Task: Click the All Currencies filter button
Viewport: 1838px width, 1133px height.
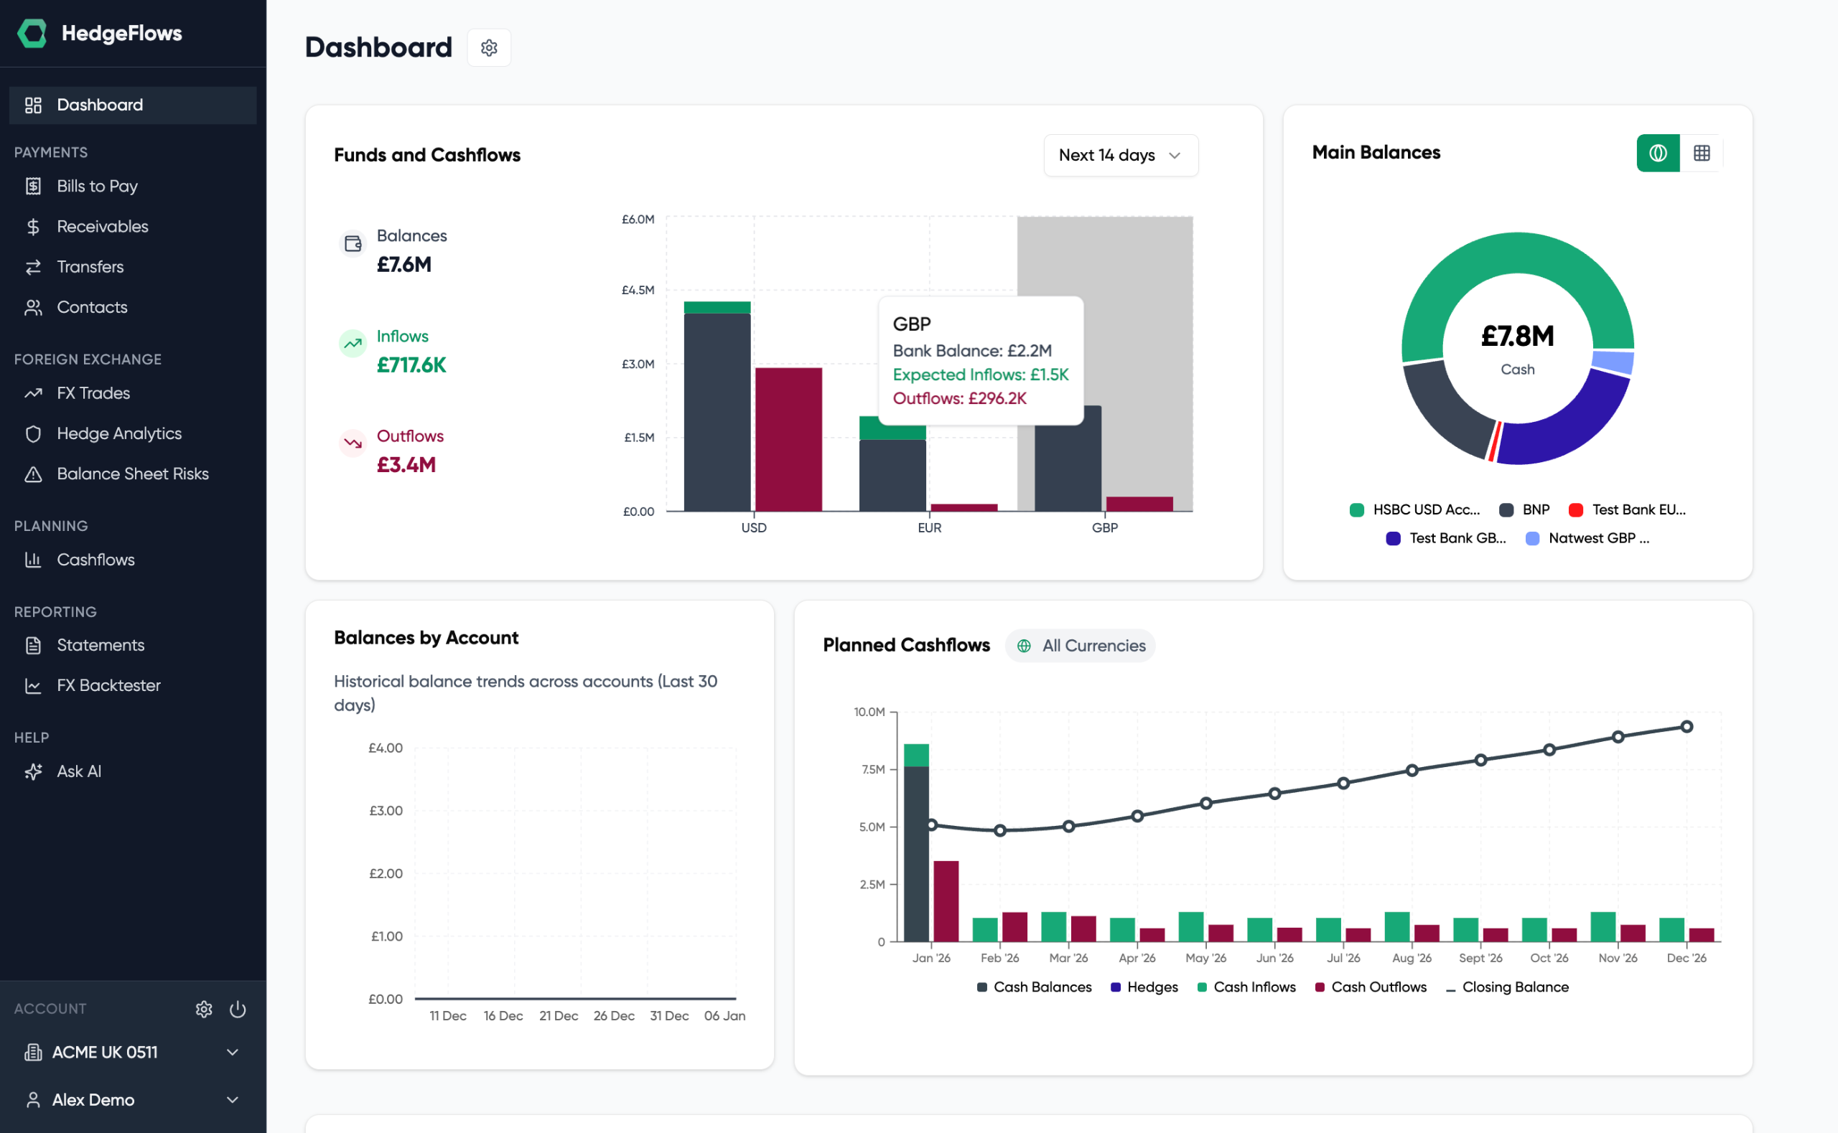Action: pyautogui.click(x=1080, y=645)
